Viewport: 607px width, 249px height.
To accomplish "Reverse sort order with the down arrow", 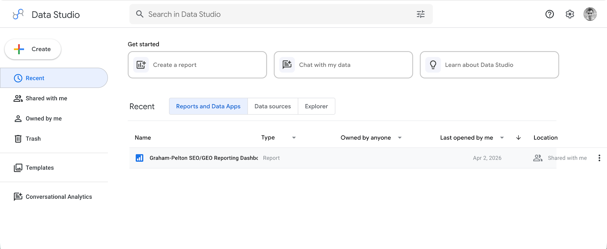I will [518, 138].
